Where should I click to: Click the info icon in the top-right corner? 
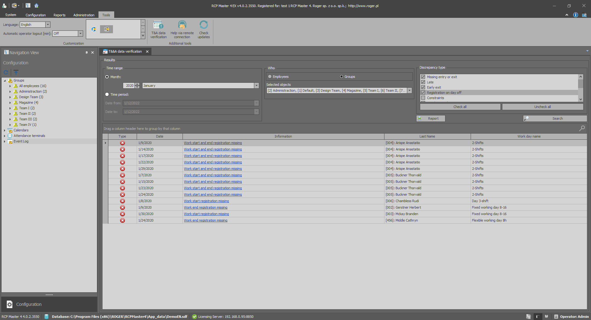(x=575, y=15)
